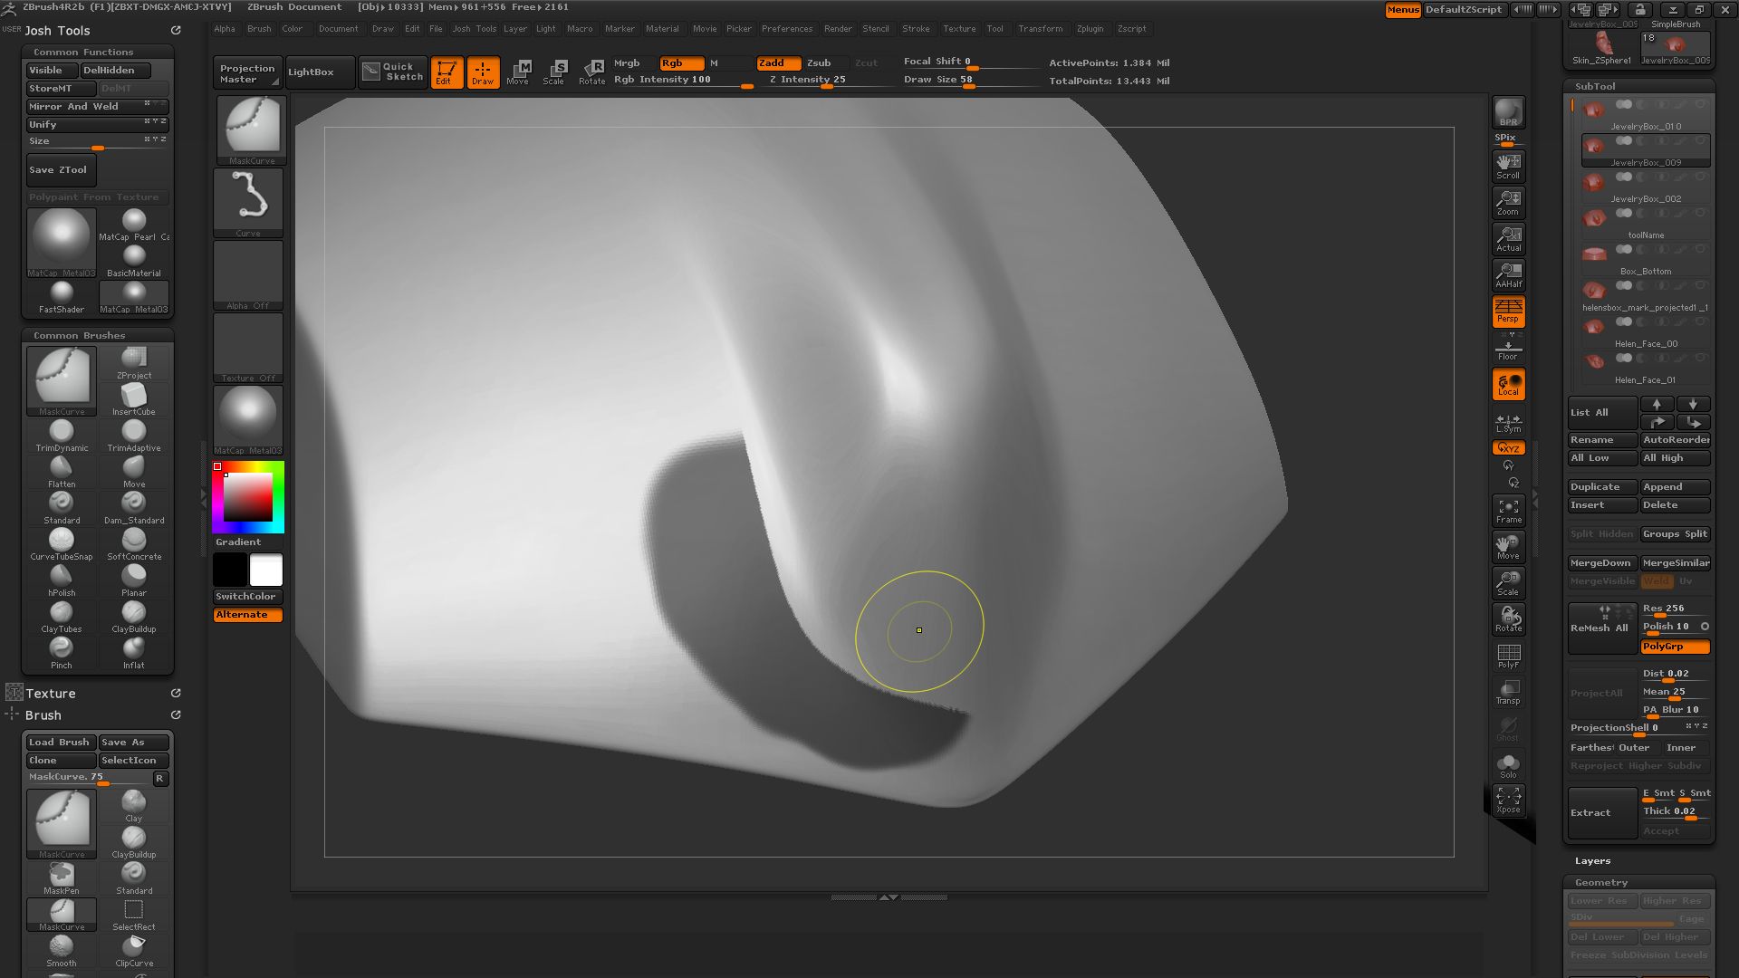The image size is (1739, 978).
Task: Expand the Texture palette
Action: pyautogui.click(x=51, y=694)
